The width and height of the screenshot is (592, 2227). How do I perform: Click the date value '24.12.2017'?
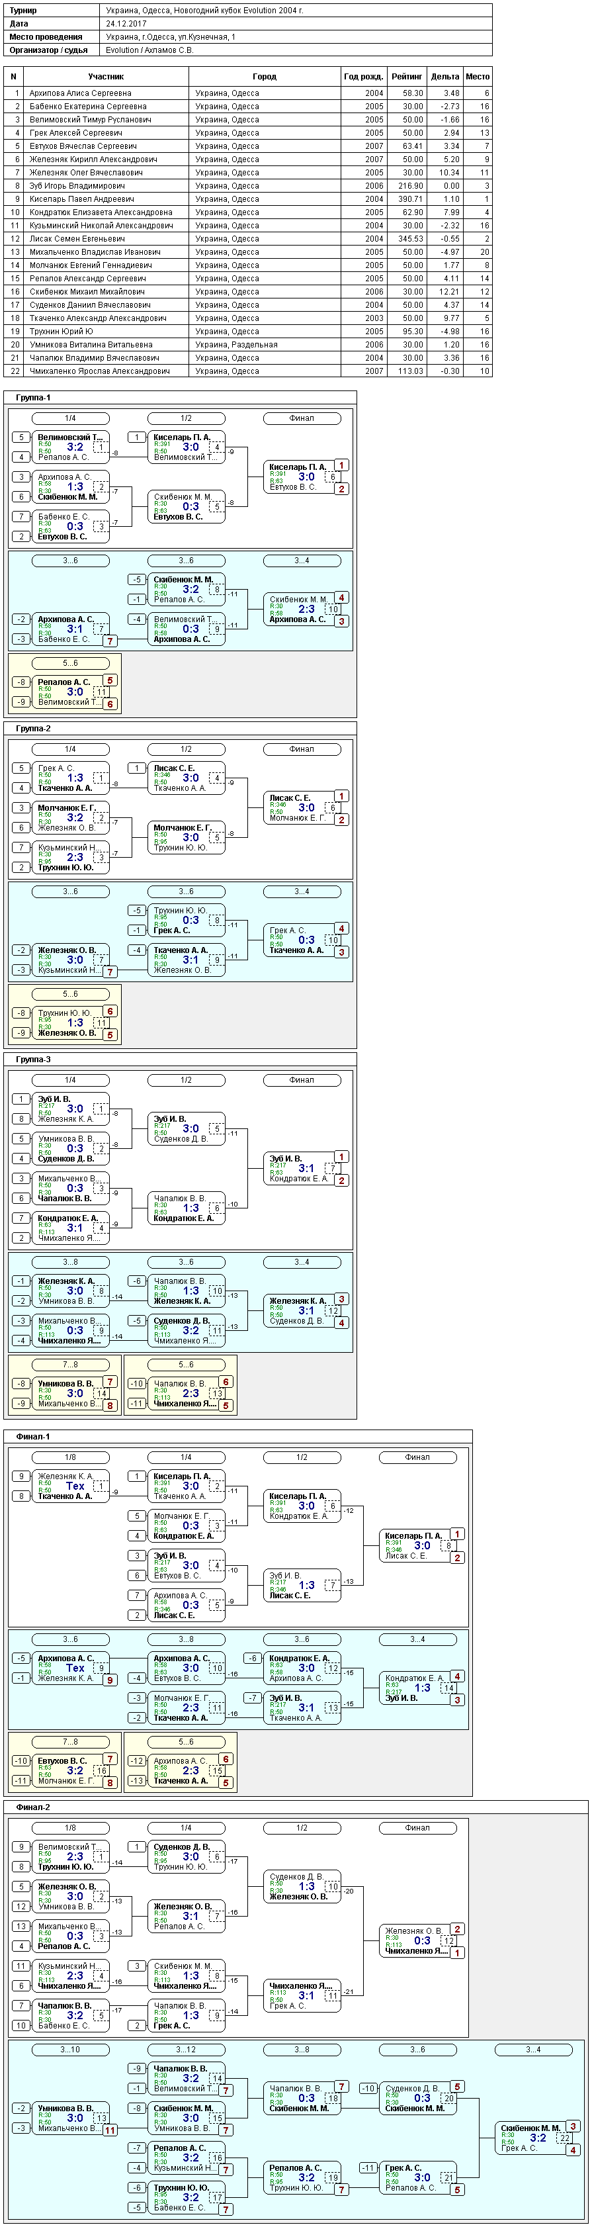pyautogui.click(x=126, y=24)
